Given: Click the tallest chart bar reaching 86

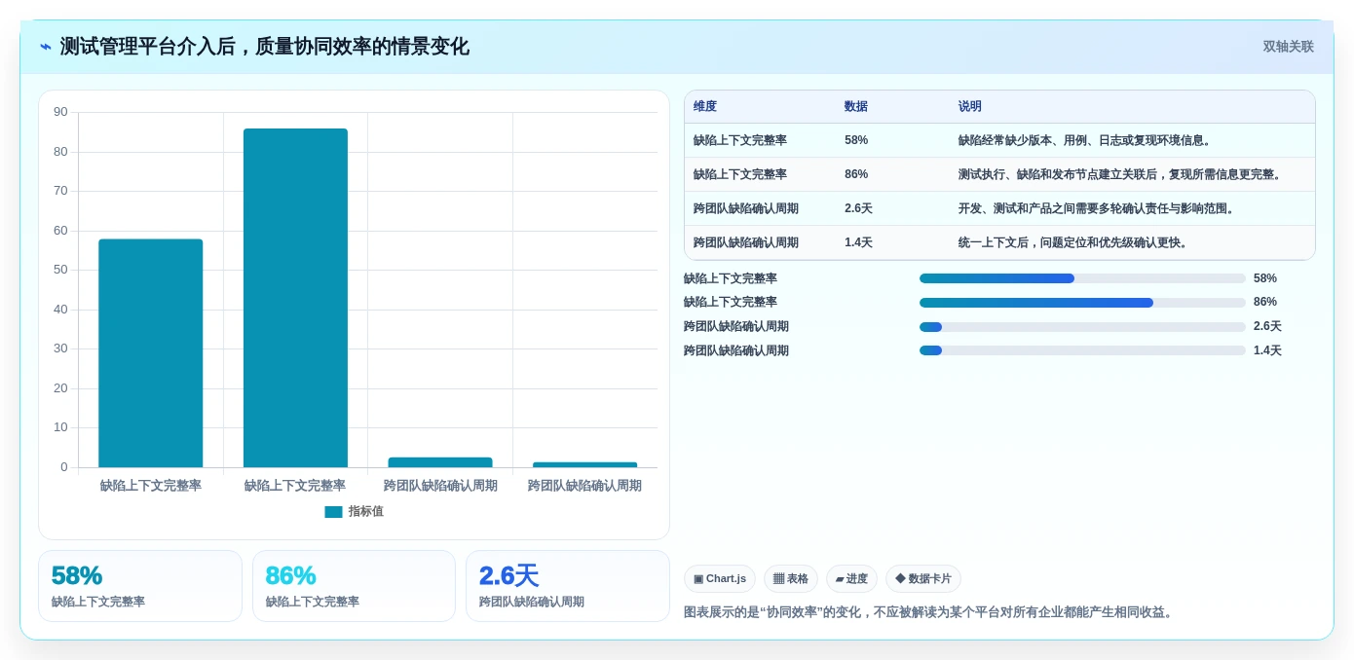Looking at the screenshot, I should coord(295,298).
